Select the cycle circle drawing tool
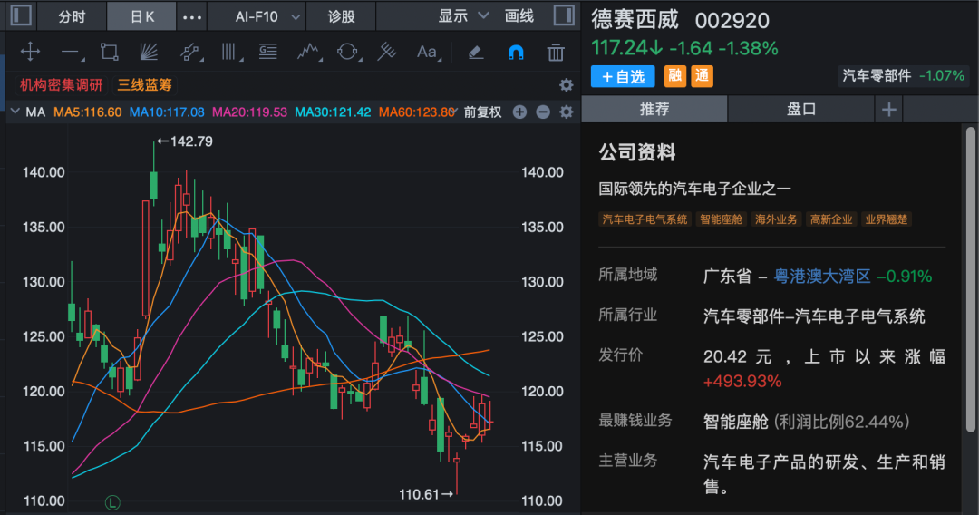This screenshot has width=979, height=515. pyautogui.click(x=348, y=52)
